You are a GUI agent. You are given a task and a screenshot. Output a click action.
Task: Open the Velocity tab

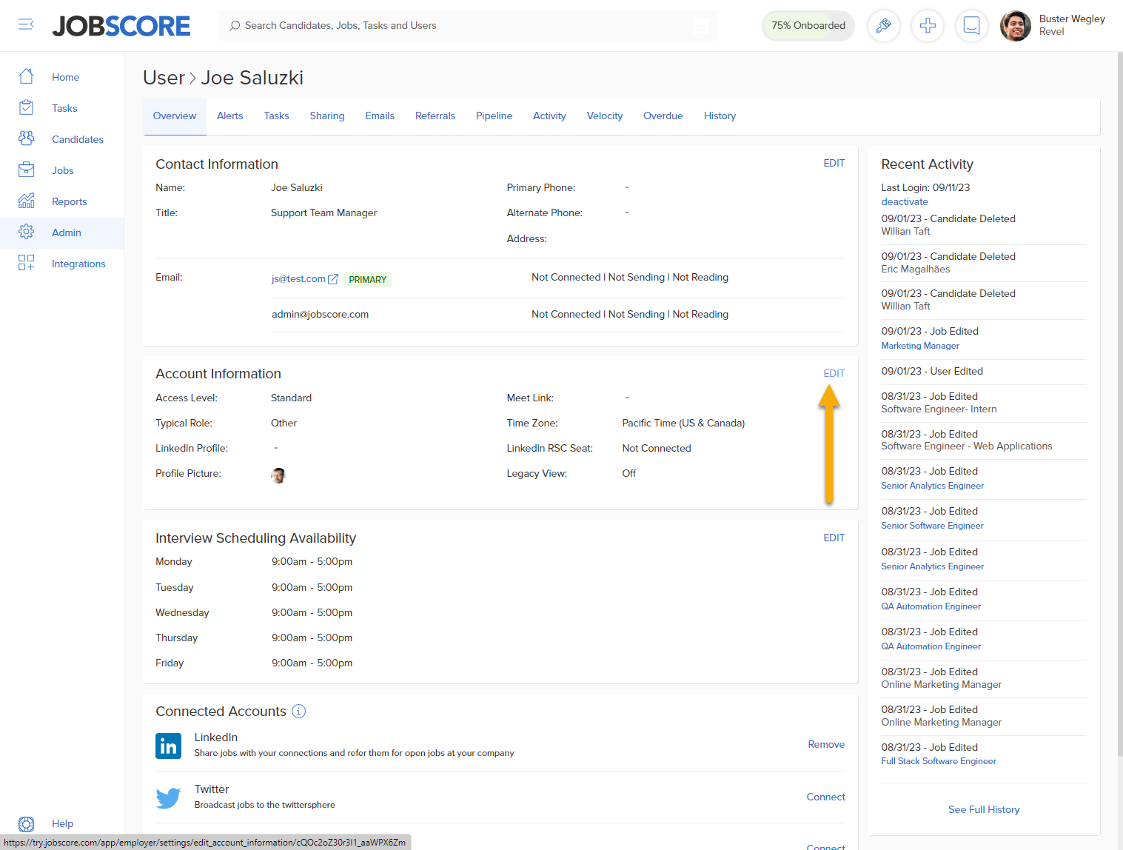pyautogui.click(x=604, y=116)
